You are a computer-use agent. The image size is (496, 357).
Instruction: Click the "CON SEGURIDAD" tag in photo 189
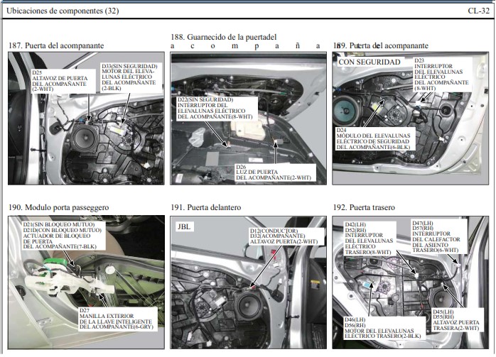pos(369,62)
